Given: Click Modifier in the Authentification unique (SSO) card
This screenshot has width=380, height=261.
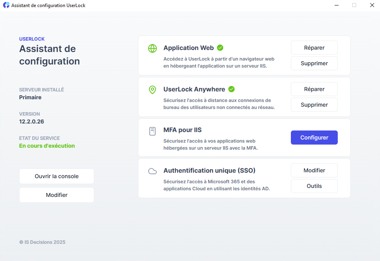Looking at the screenshot, I should pos(314,170).
